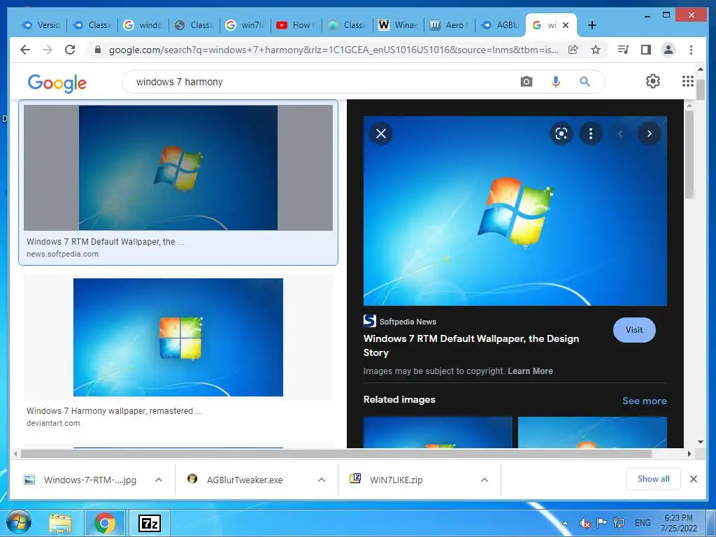Open a new tab with plus button
Screen dimensions: 716x537
(592, 25)
